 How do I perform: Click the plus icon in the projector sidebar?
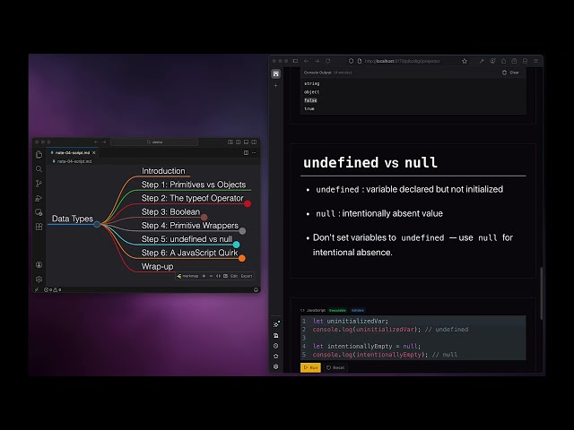275,86
